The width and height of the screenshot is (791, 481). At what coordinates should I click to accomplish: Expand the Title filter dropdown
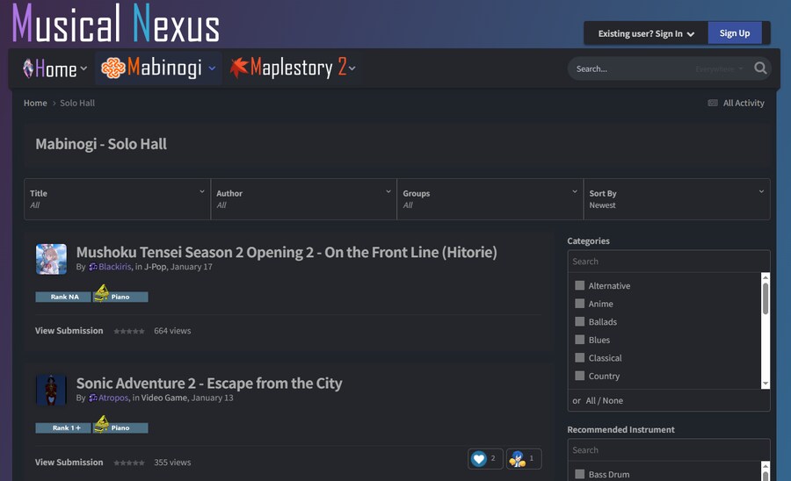coord(117,199)
